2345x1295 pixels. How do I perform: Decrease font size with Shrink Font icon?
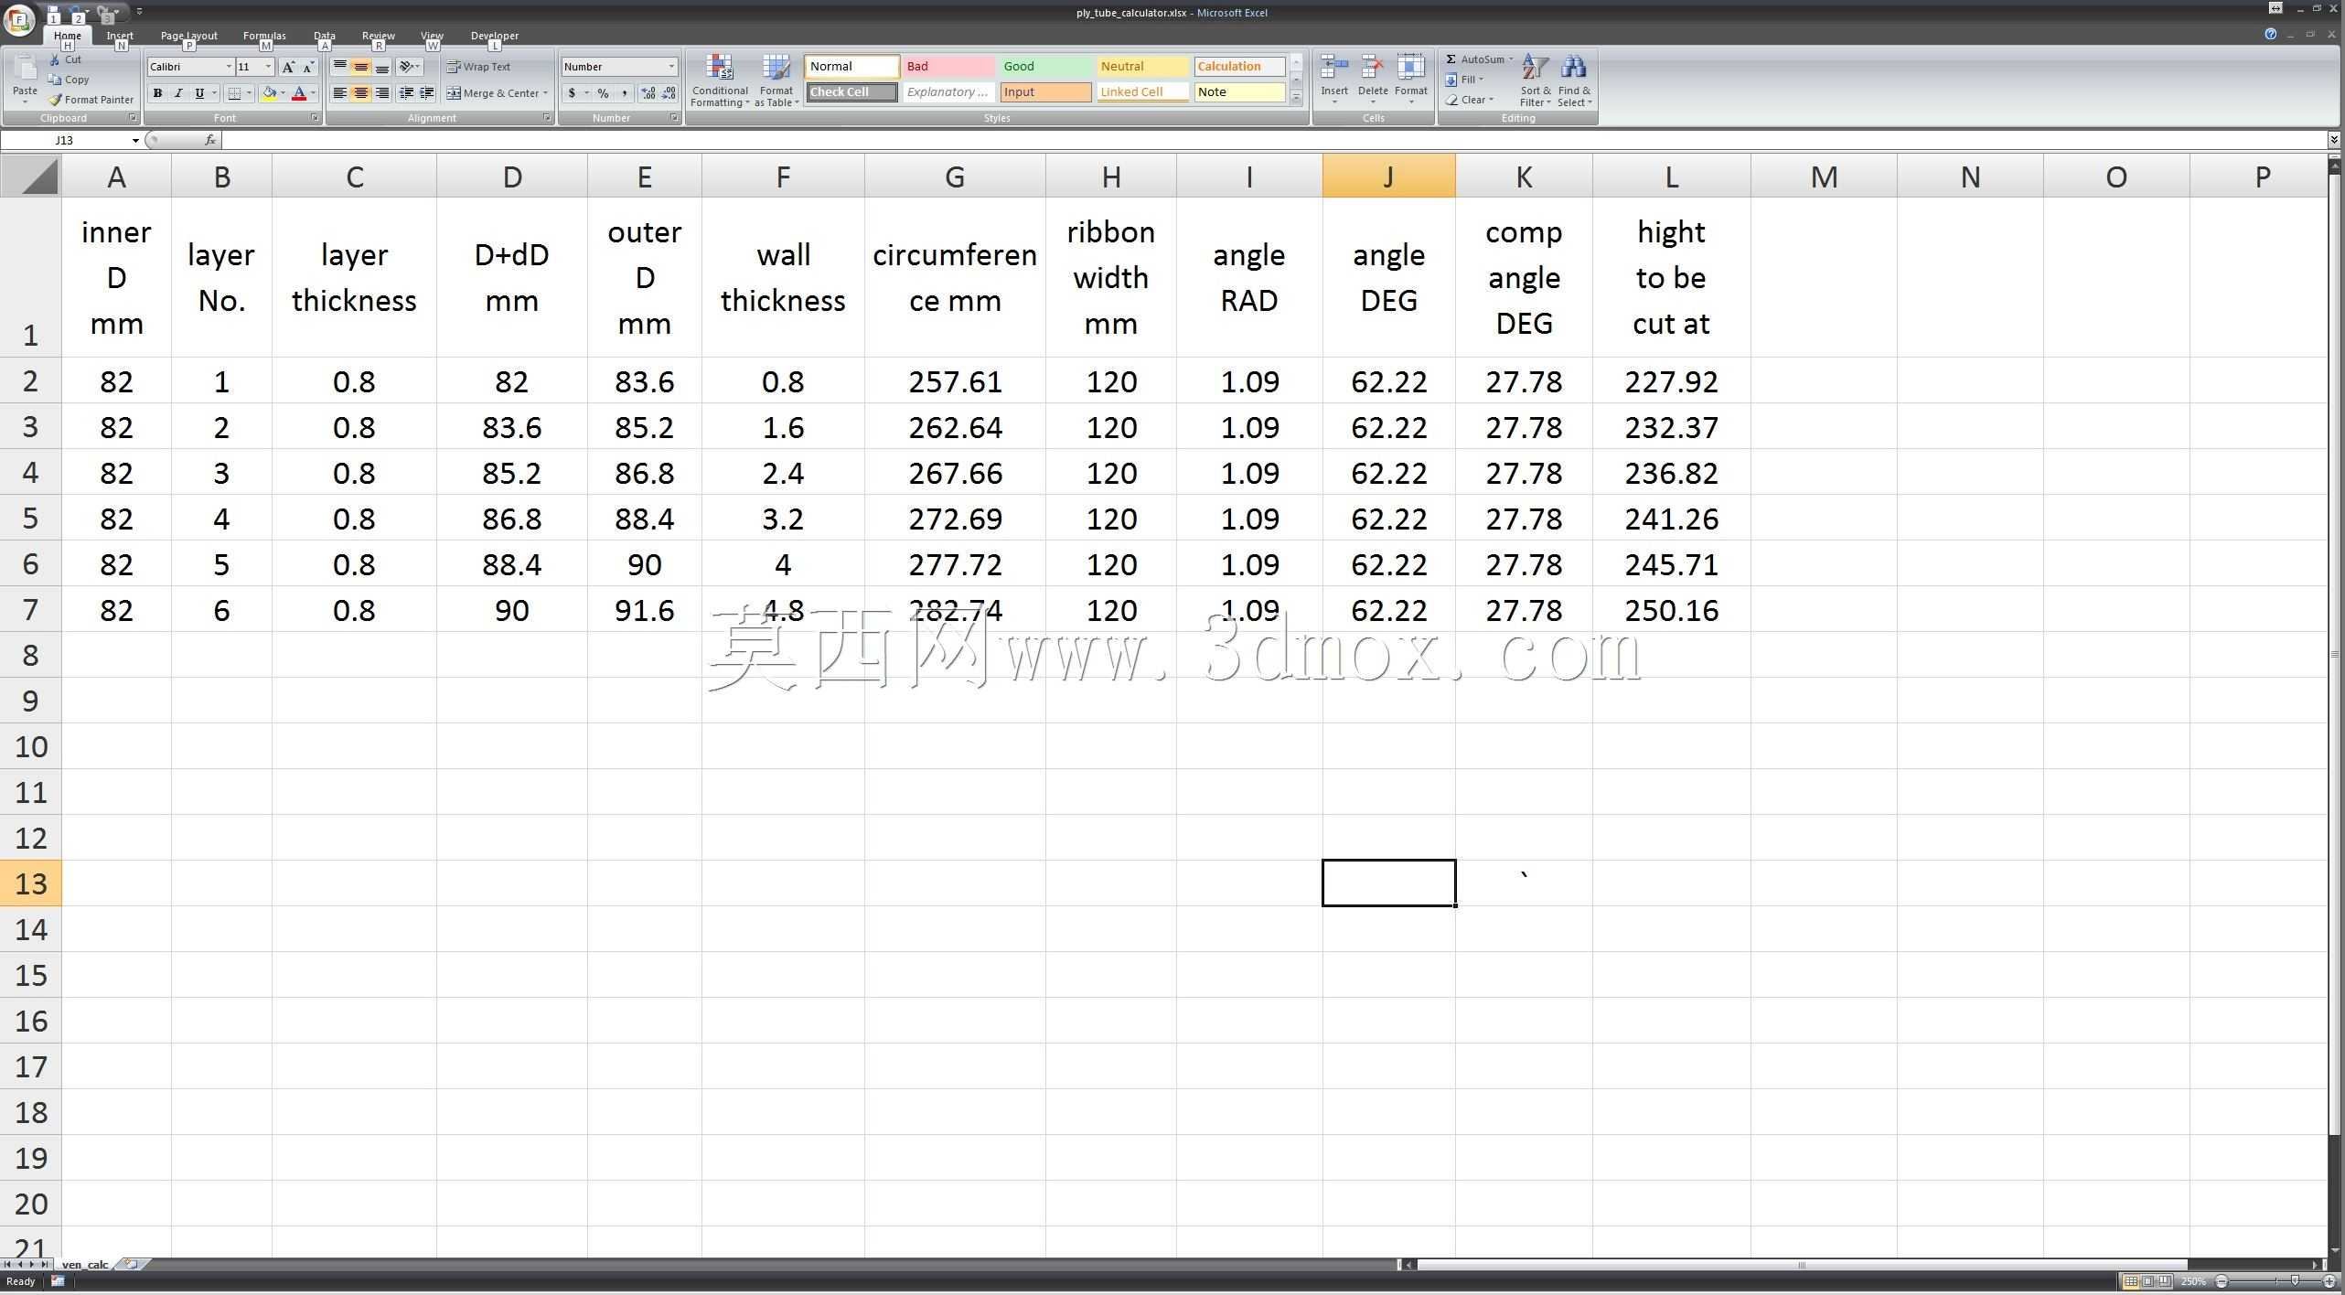[x=308, y=67]
